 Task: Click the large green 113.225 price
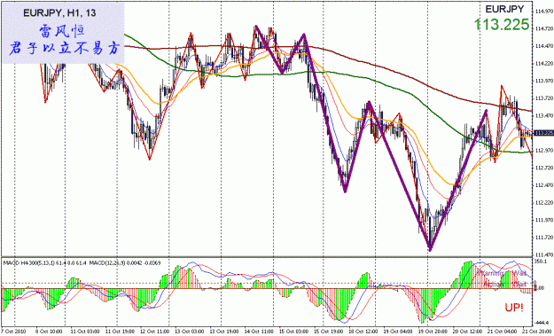(x=502, y=25)
